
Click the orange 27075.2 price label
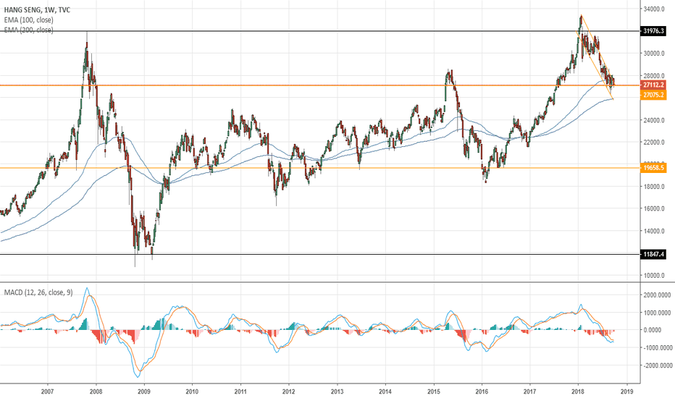click(653, 95)
